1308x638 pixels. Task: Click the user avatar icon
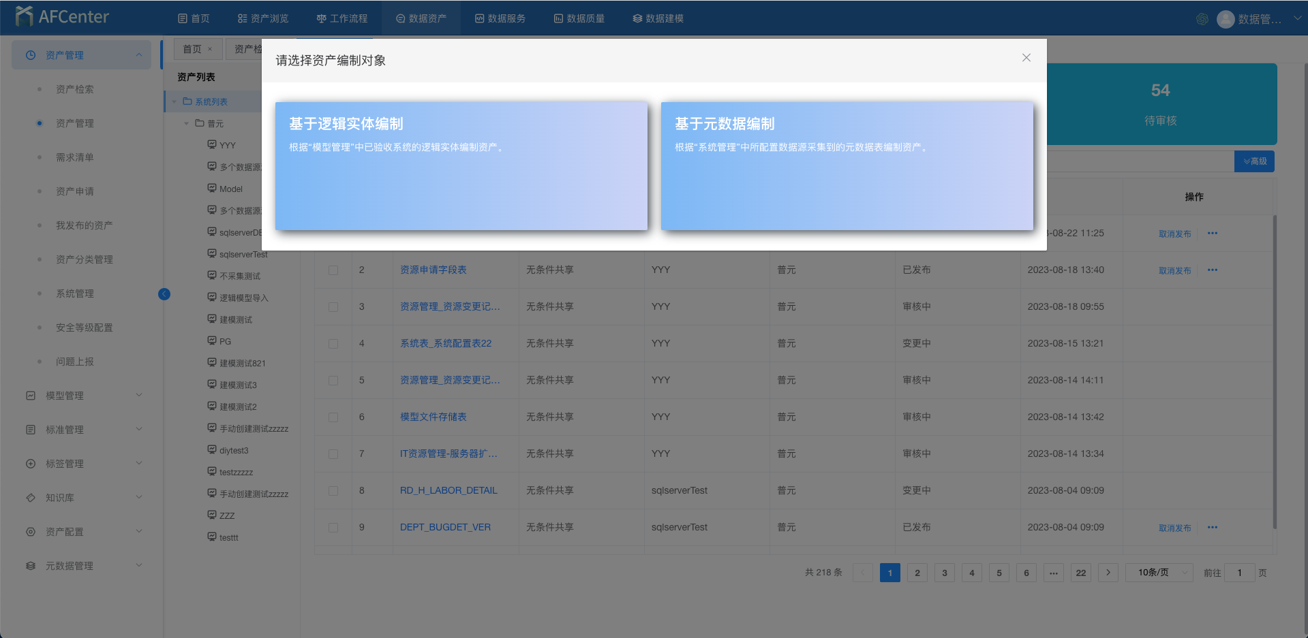point(1225,19)
